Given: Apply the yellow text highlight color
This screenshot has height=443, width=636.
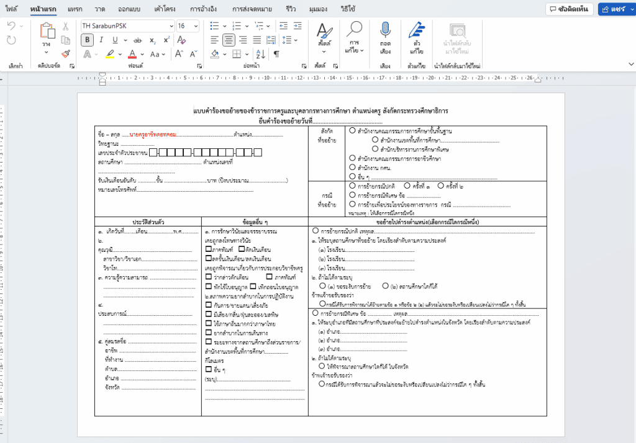Looking at the screenshot, I should coord(110,54).
